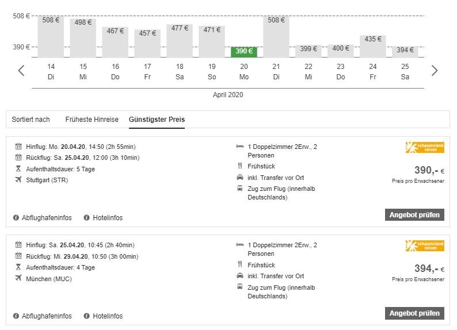This screenshot has height=330, width=457.
Task: Choose date 22 Mi in the calendar
Action: tap(309, 72)
